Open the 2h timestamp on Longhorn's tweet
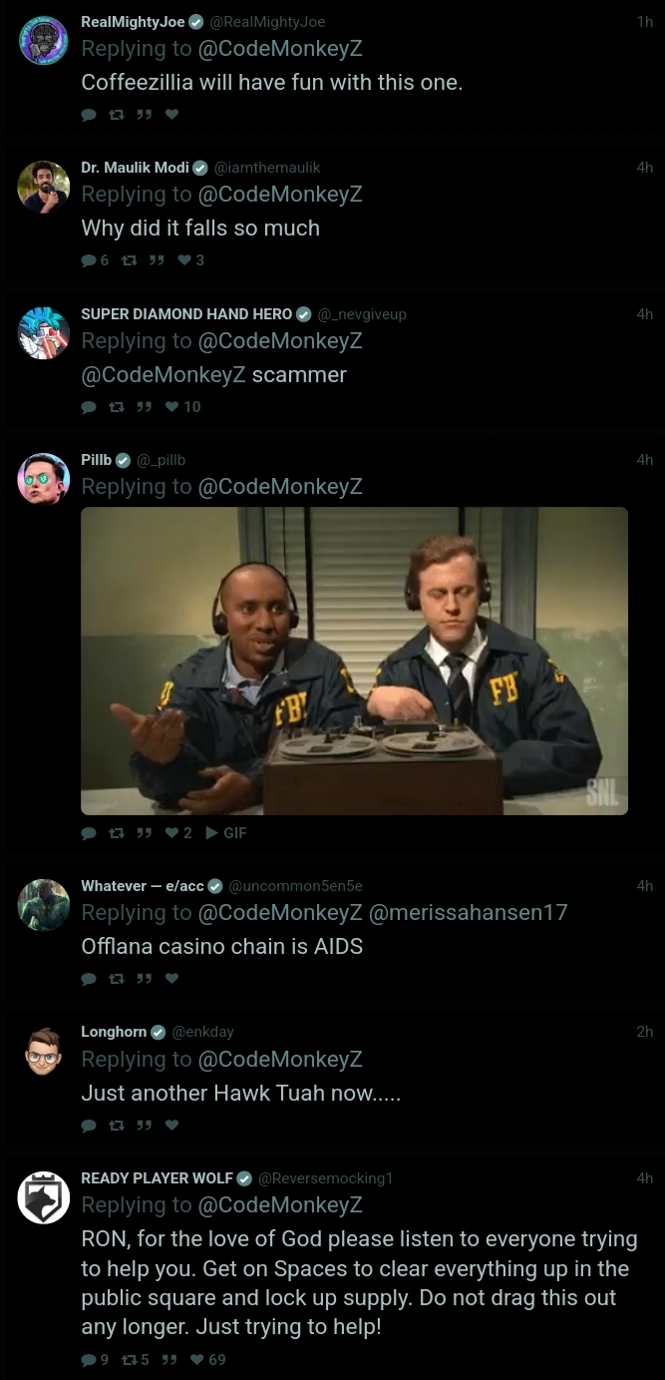 tap(645, 1032)
